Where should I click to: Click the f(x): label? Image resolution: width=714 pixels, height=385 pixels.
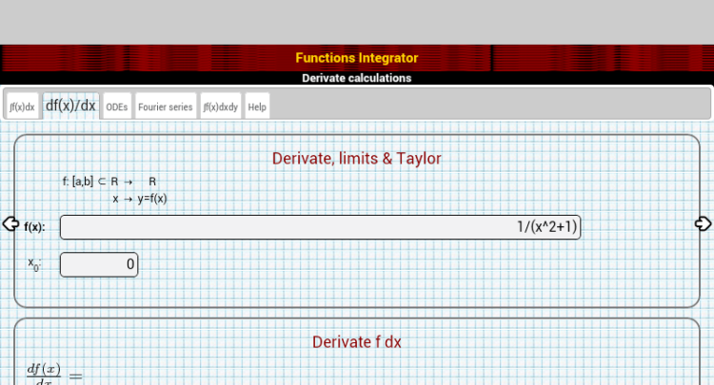pos(34,227)
